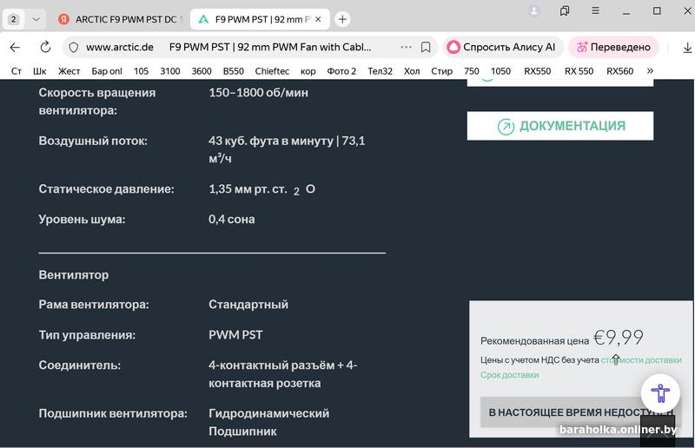Open the RX560 bookmark

click(x=619, y=71)
